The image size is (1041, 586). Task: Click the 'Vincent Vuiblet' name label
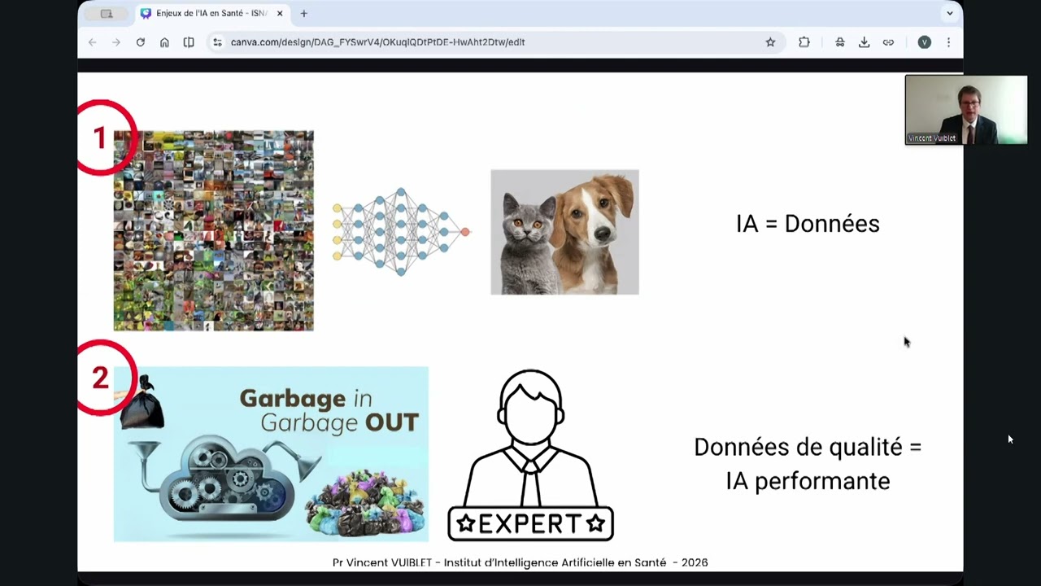932,138
